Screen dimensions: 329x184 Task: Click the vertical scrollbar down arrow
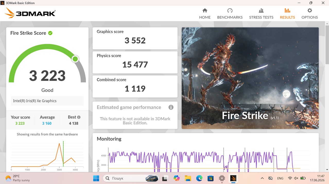pyautogui.click(x=327, y=169)
